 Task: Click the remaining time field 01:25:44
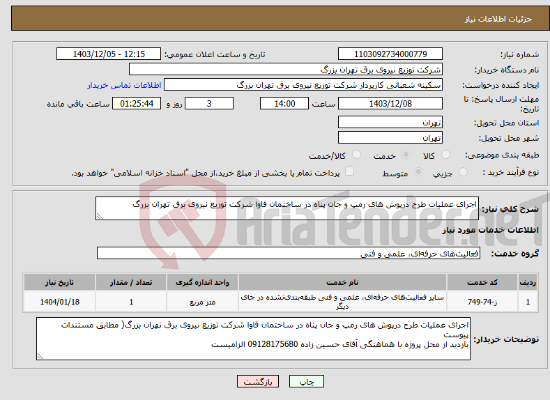(x=137, y=103)
